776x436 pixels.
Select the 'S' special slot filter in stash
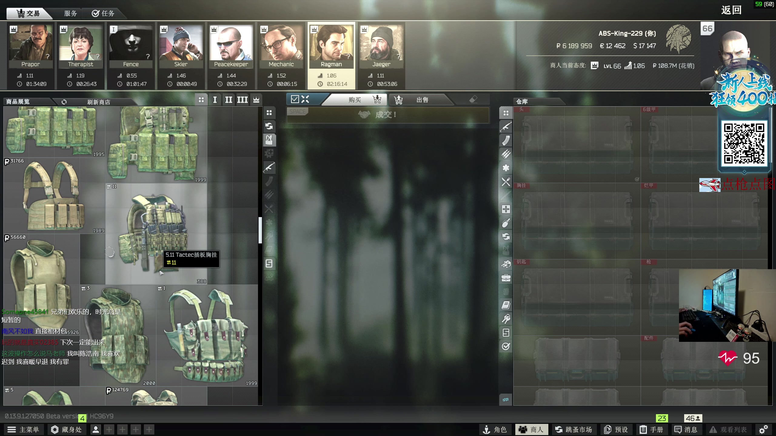click(x=506, y=333)
